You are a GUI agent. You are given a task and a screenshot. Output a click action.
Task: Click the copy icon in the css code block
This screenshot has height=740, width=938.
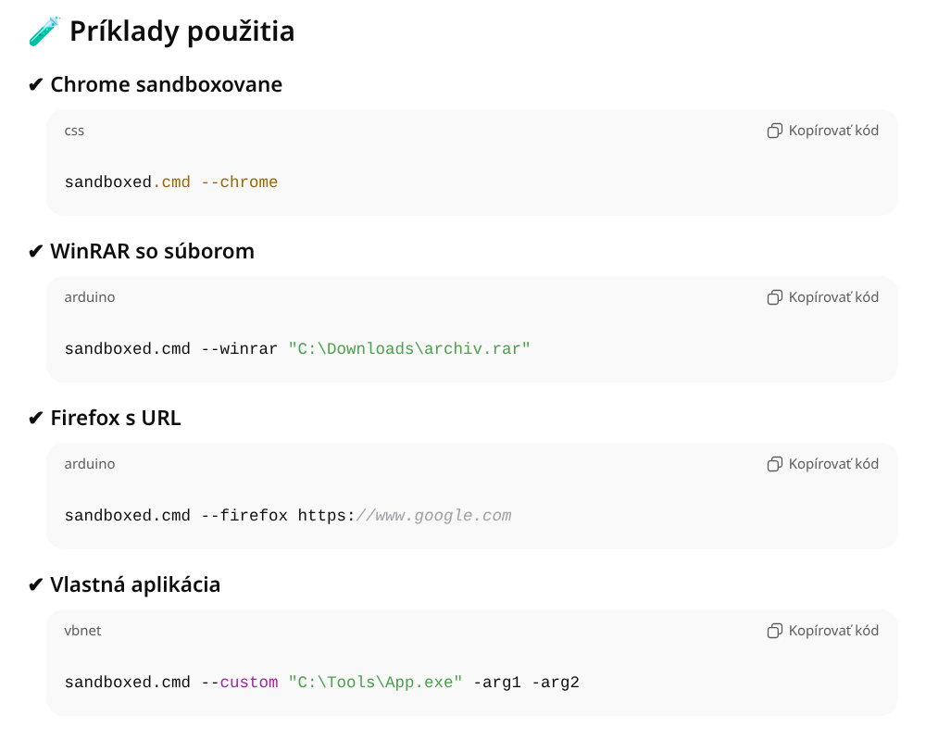coord(774,130)
